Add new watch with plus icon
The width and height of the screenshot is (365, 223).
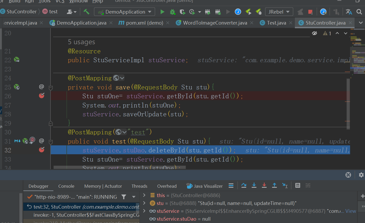tap(363, 196)
